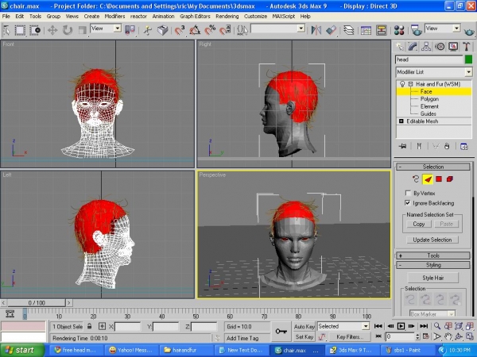Screen dimensions: 477x357
Task: Click the Play Animation button
Action: tap(401, 326)
